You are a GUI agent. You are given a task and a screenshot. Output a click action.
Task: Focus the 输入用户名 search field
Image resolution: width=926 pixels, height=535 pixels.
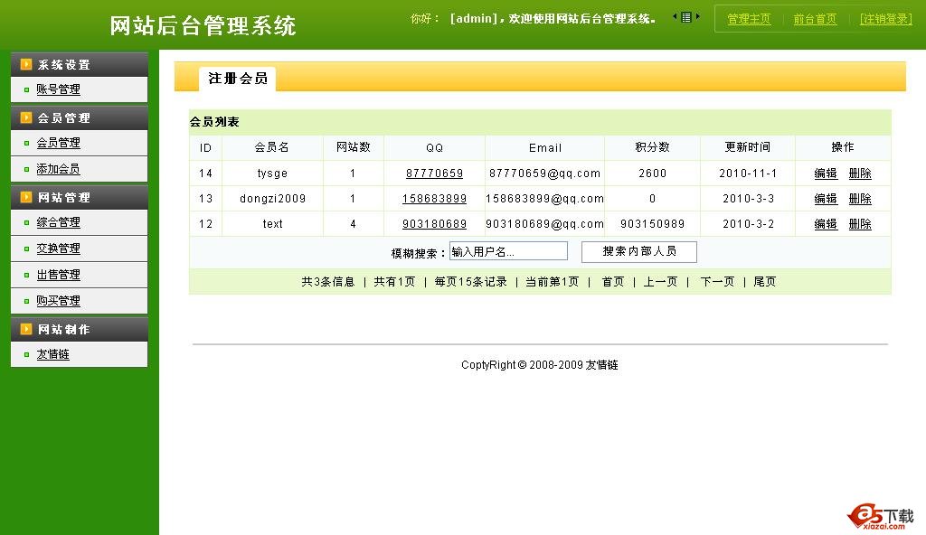click(508, 251)
